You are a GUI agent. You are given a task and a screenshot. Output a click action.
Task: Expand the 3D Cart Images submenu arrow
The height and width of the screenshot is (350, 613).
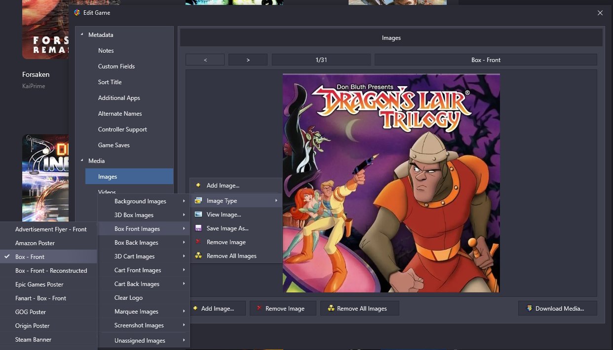(x=184, y=256)
